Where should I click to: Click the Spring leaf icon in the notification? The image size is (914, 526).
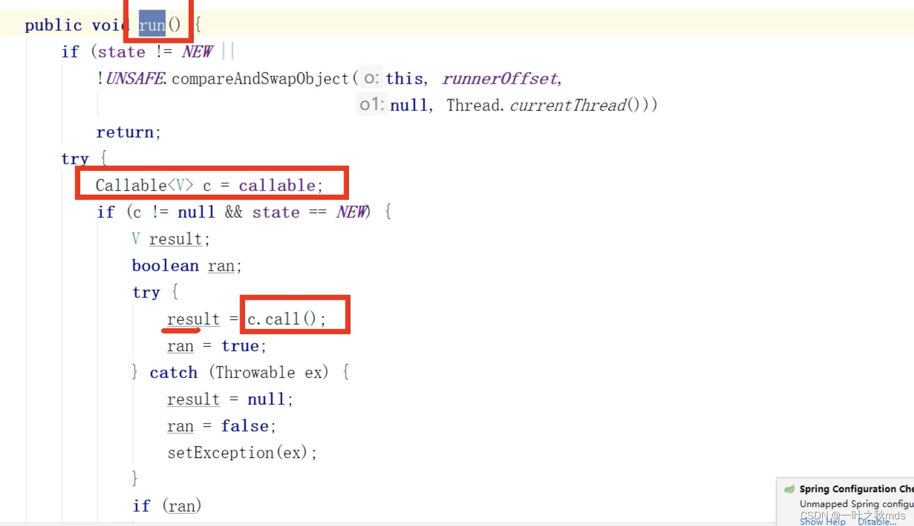click(x=789, y=489)
